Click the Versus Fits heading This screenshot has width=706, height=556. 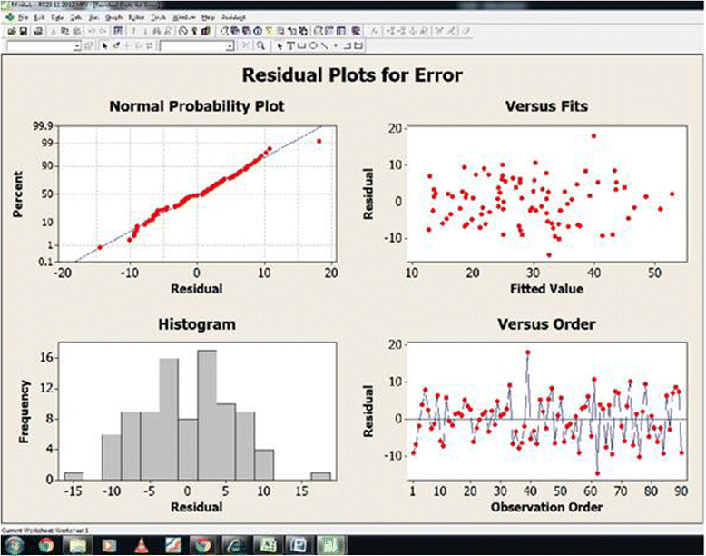[x=546, y=106]
